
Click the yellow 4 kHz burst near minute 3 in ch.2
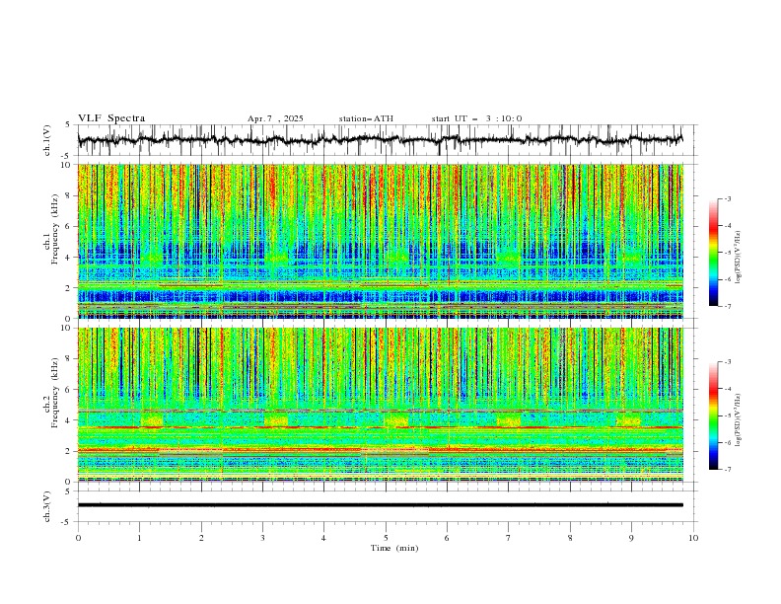click(275, 420)
